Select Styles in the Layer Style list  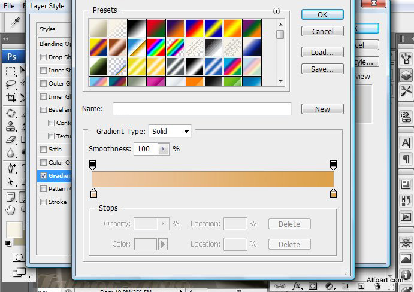47,29
